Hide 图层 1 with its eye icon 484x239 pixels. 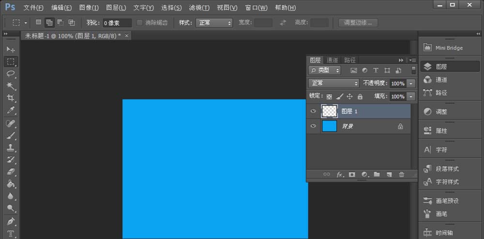[x=313, y=111]
